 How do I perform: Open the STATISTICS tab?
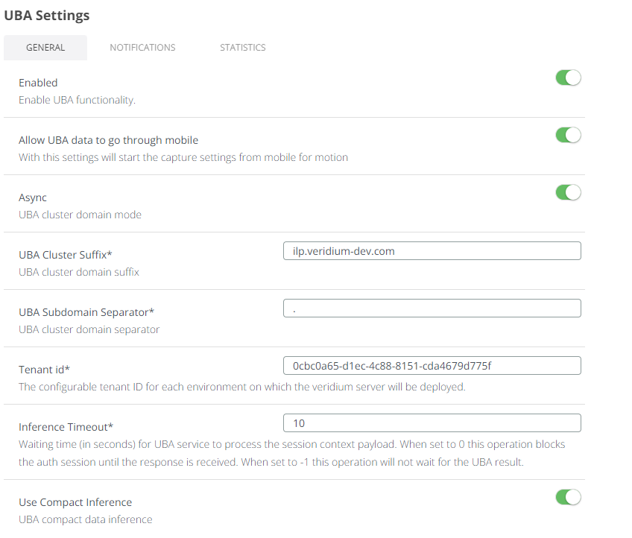coord(242,47)
